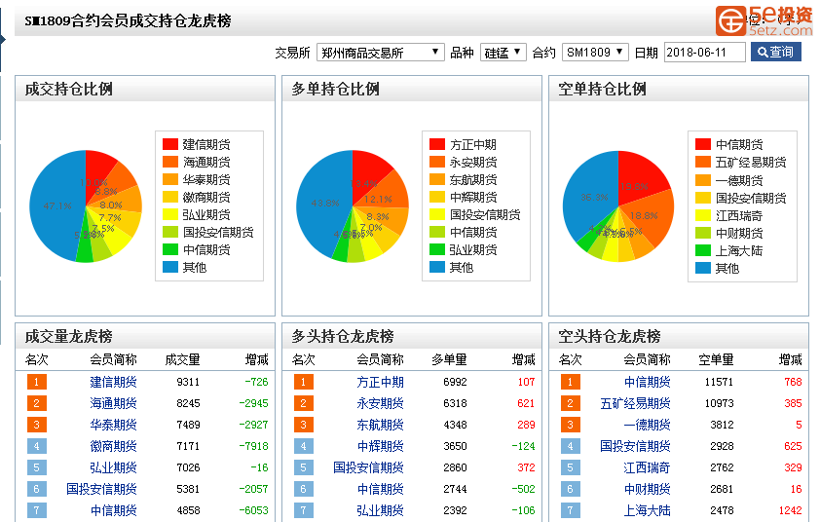Click the 43.8% blue slice in 多单持仓比例 pie

tap(322, 203)
